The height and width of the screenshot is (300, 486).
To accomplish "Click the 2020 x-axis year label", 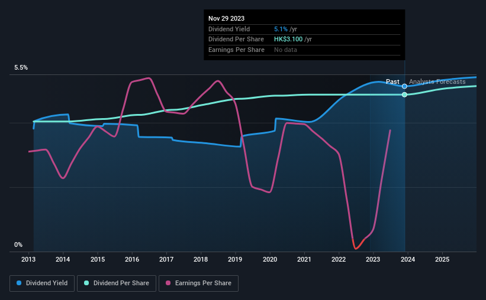I will pos(270,259).
